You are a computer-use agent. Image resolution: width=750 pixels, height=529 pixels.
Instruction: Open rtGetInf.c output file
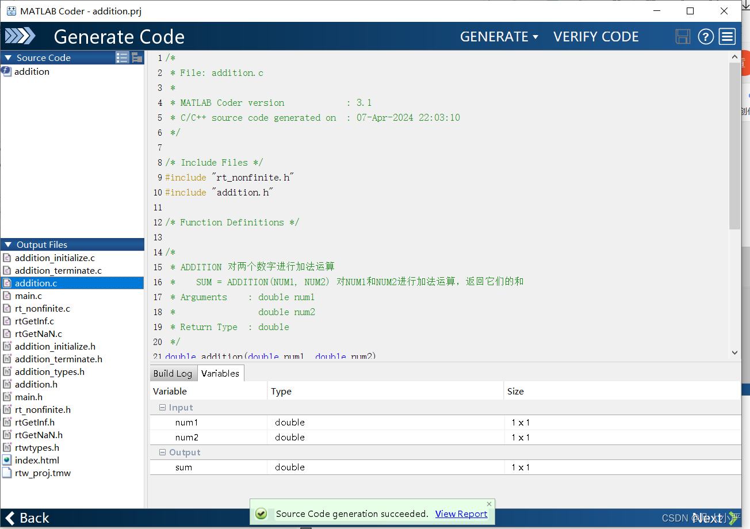pos(35,321)
